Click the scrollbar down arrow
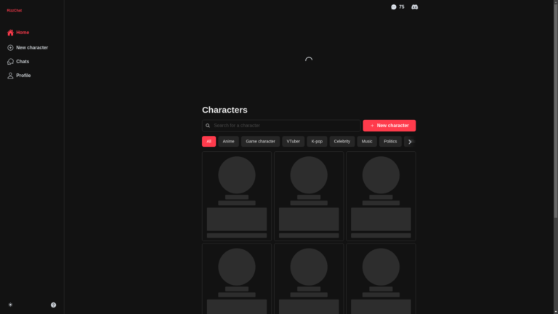 (556, 312)
